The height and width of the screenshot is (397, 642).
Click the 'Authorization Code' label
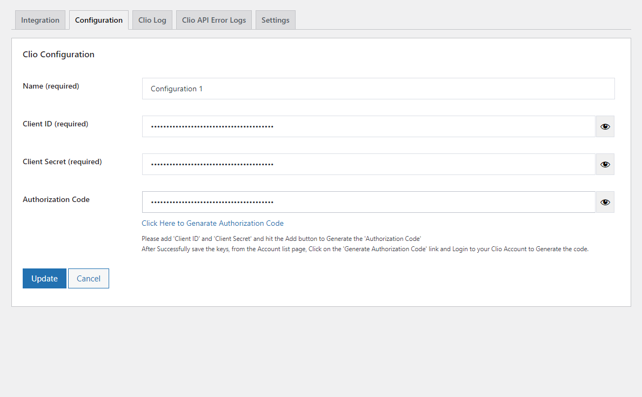click(x=56, y=199)
